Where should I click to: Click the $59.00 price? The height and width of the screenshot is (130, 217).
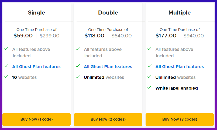23,36
